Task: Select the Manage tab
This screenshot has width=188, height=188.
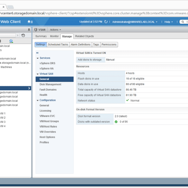Action: (67, 36)
